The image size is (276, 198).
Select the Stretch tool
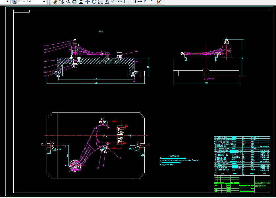coord(107,2)
